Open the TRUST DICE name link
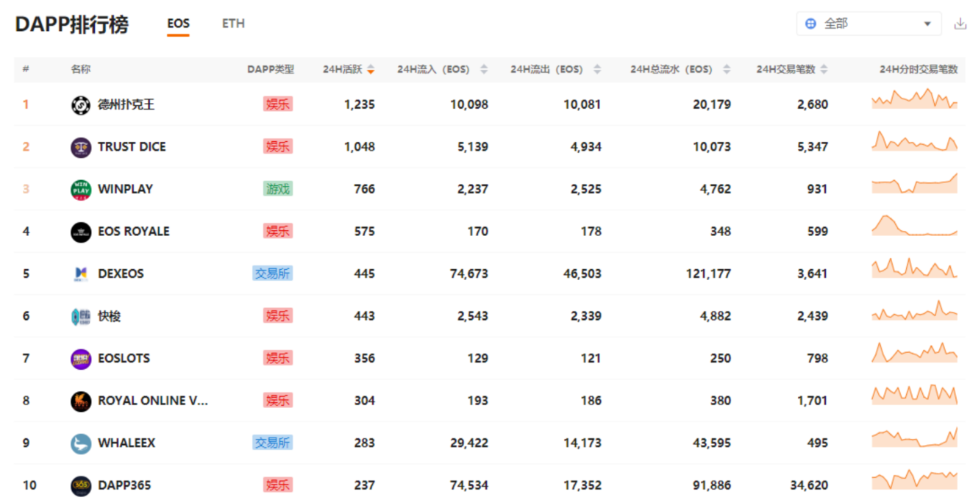The height and width of the screenshot is (500, 970). pos(132,147)
